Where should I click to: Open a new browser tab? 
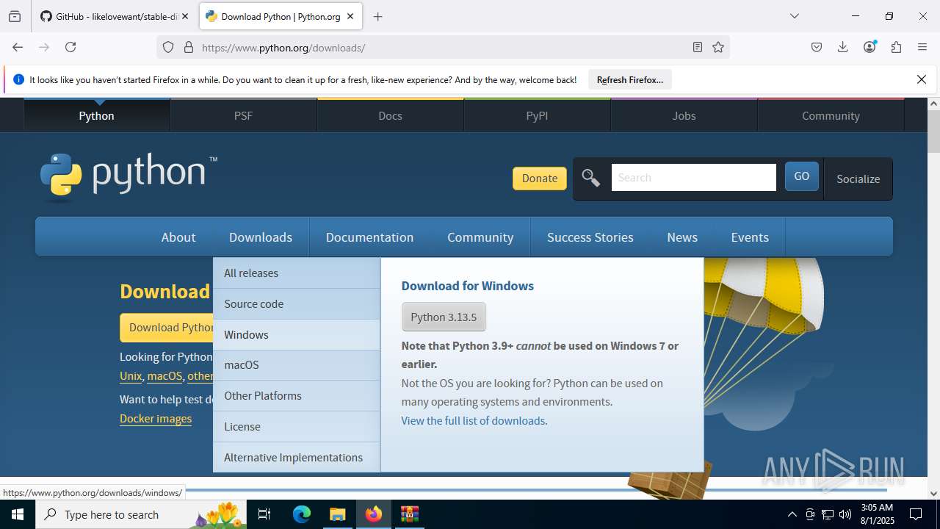point(377,16)
